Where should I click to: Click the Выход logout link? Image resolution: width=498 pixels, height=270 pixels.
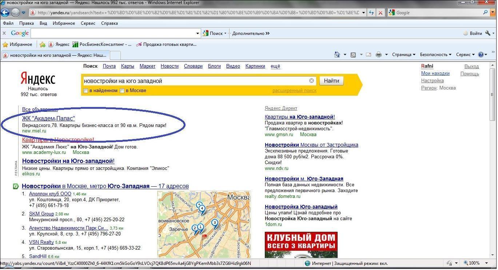coord(471,66)
